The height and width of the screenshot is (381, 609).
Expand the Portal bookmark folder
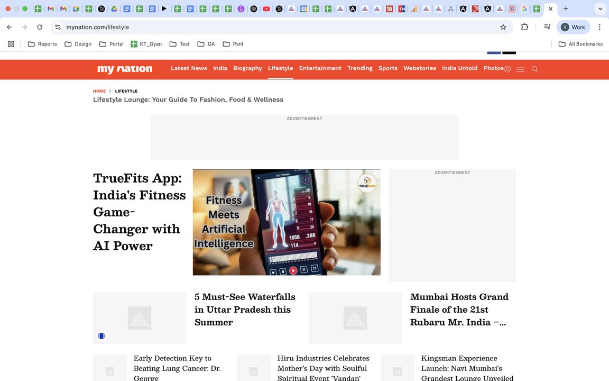pos(112,44)
